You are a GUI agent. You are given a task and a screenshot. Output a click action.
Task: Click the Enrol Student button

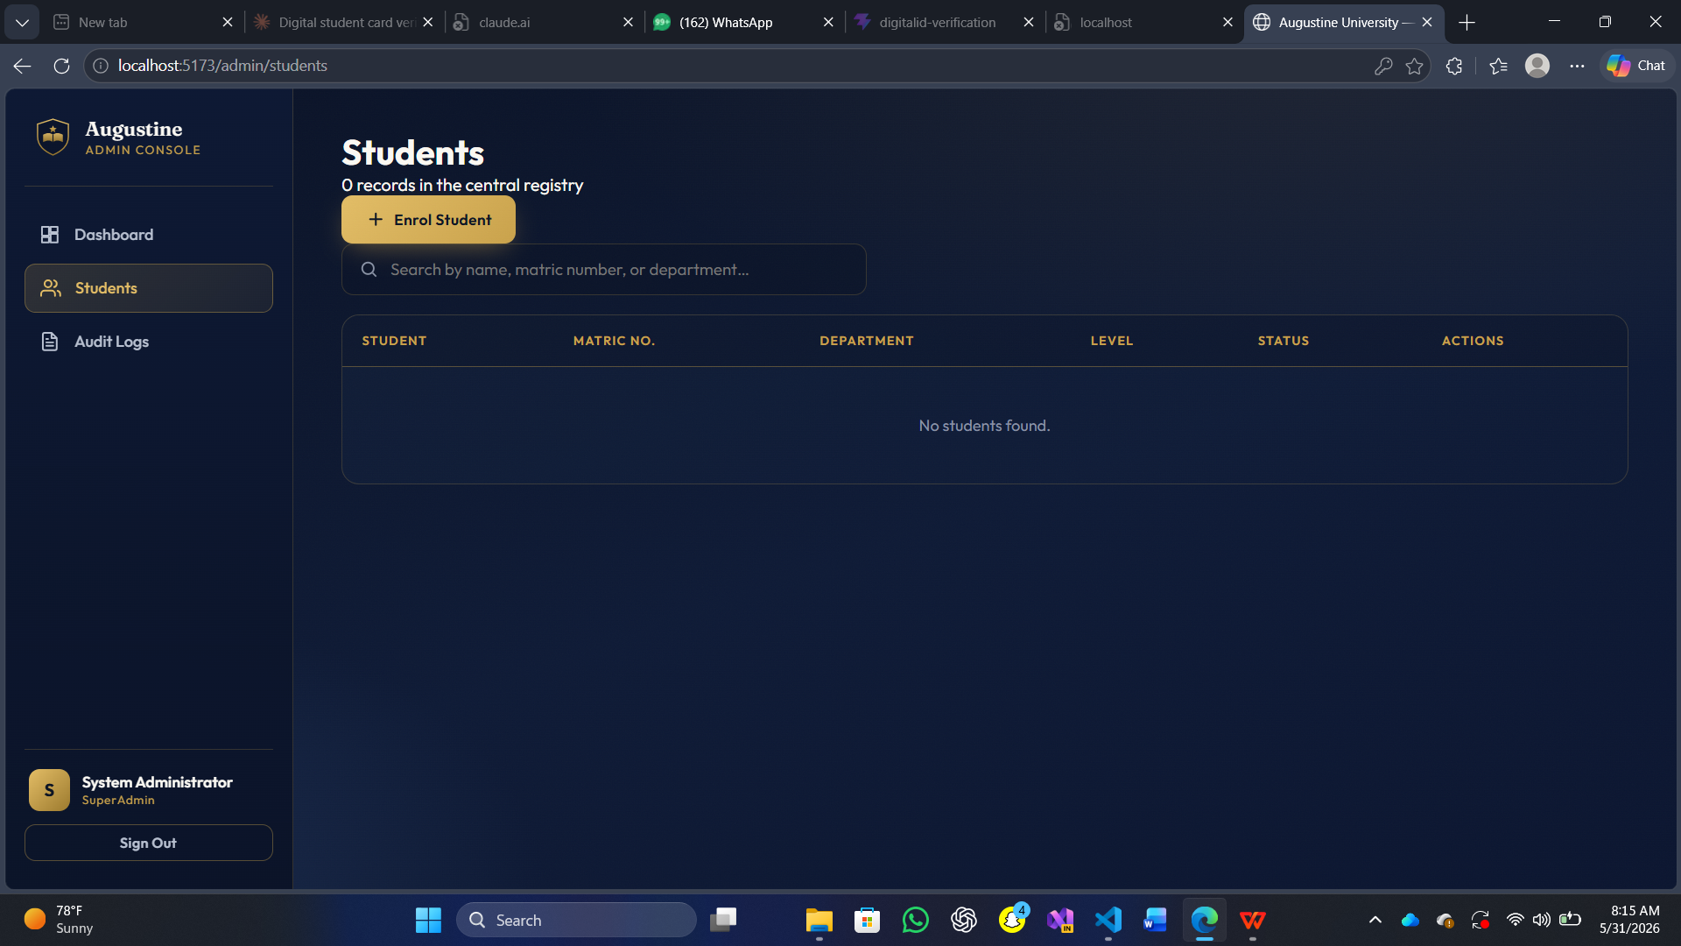point(428,220)
